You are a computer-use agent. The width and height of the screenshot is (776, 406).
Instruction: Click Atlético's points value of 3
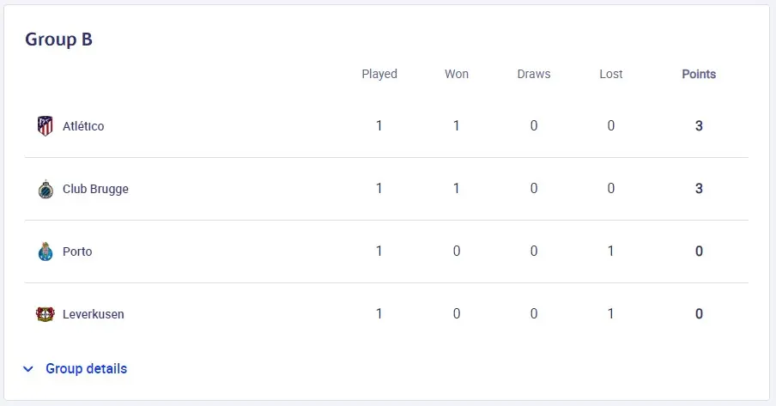(699, 126)
